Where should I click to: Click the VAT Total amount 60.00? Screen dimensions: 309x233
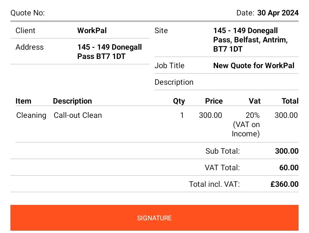(289, 168)
